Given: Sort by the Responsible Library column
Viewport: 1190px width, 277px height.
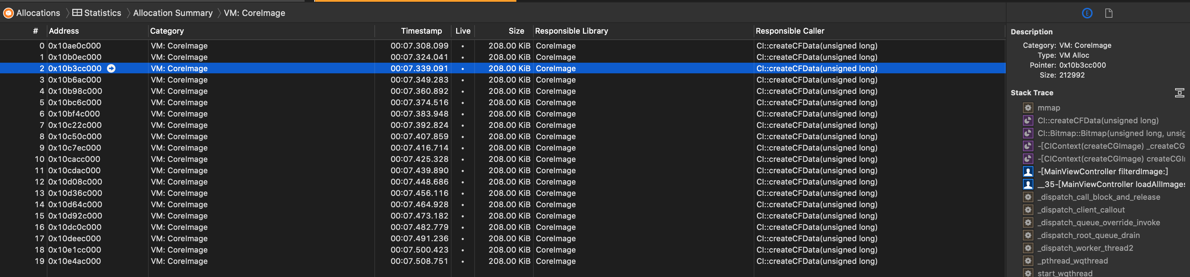Looking at the screenshot, I should [x=571, y=31].
